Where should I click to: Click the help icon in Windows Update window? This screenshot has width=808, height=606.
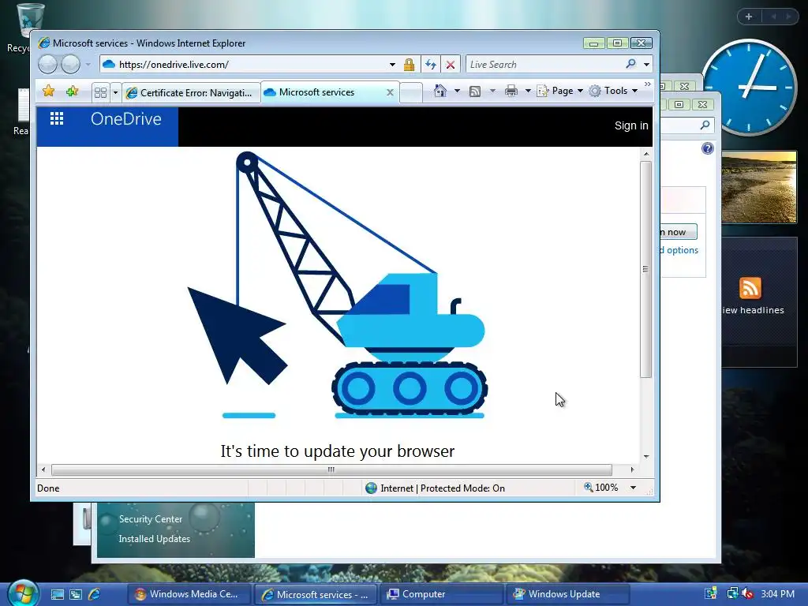click(x=708, y=148)
